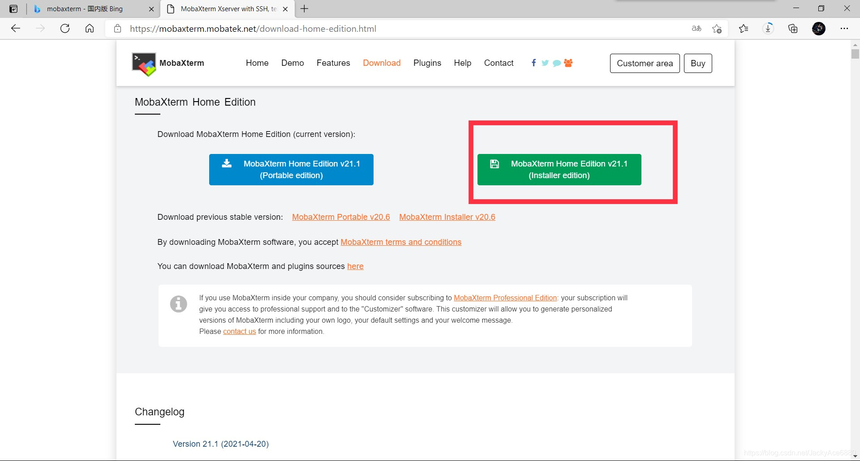
Task: Restore down the browser window
Action: (821, 9)
